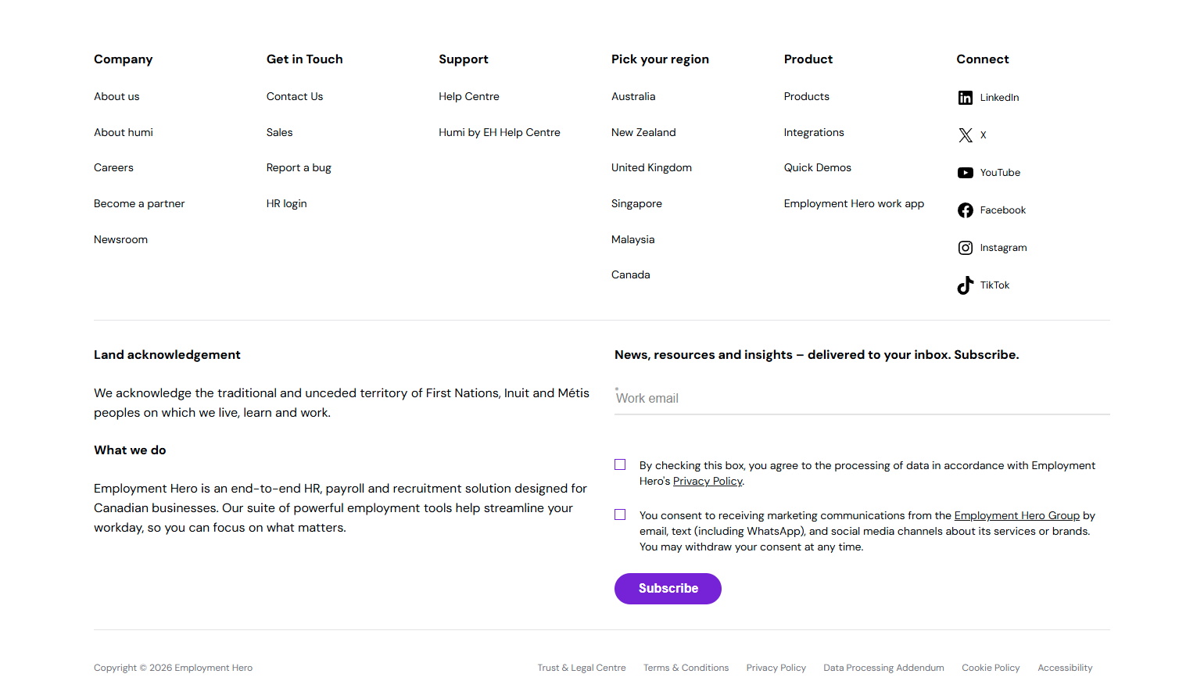Click the Employment Hero Group link
Image resolution: width=1204 pixels, height=699 pixels.
click(1016, 515)
